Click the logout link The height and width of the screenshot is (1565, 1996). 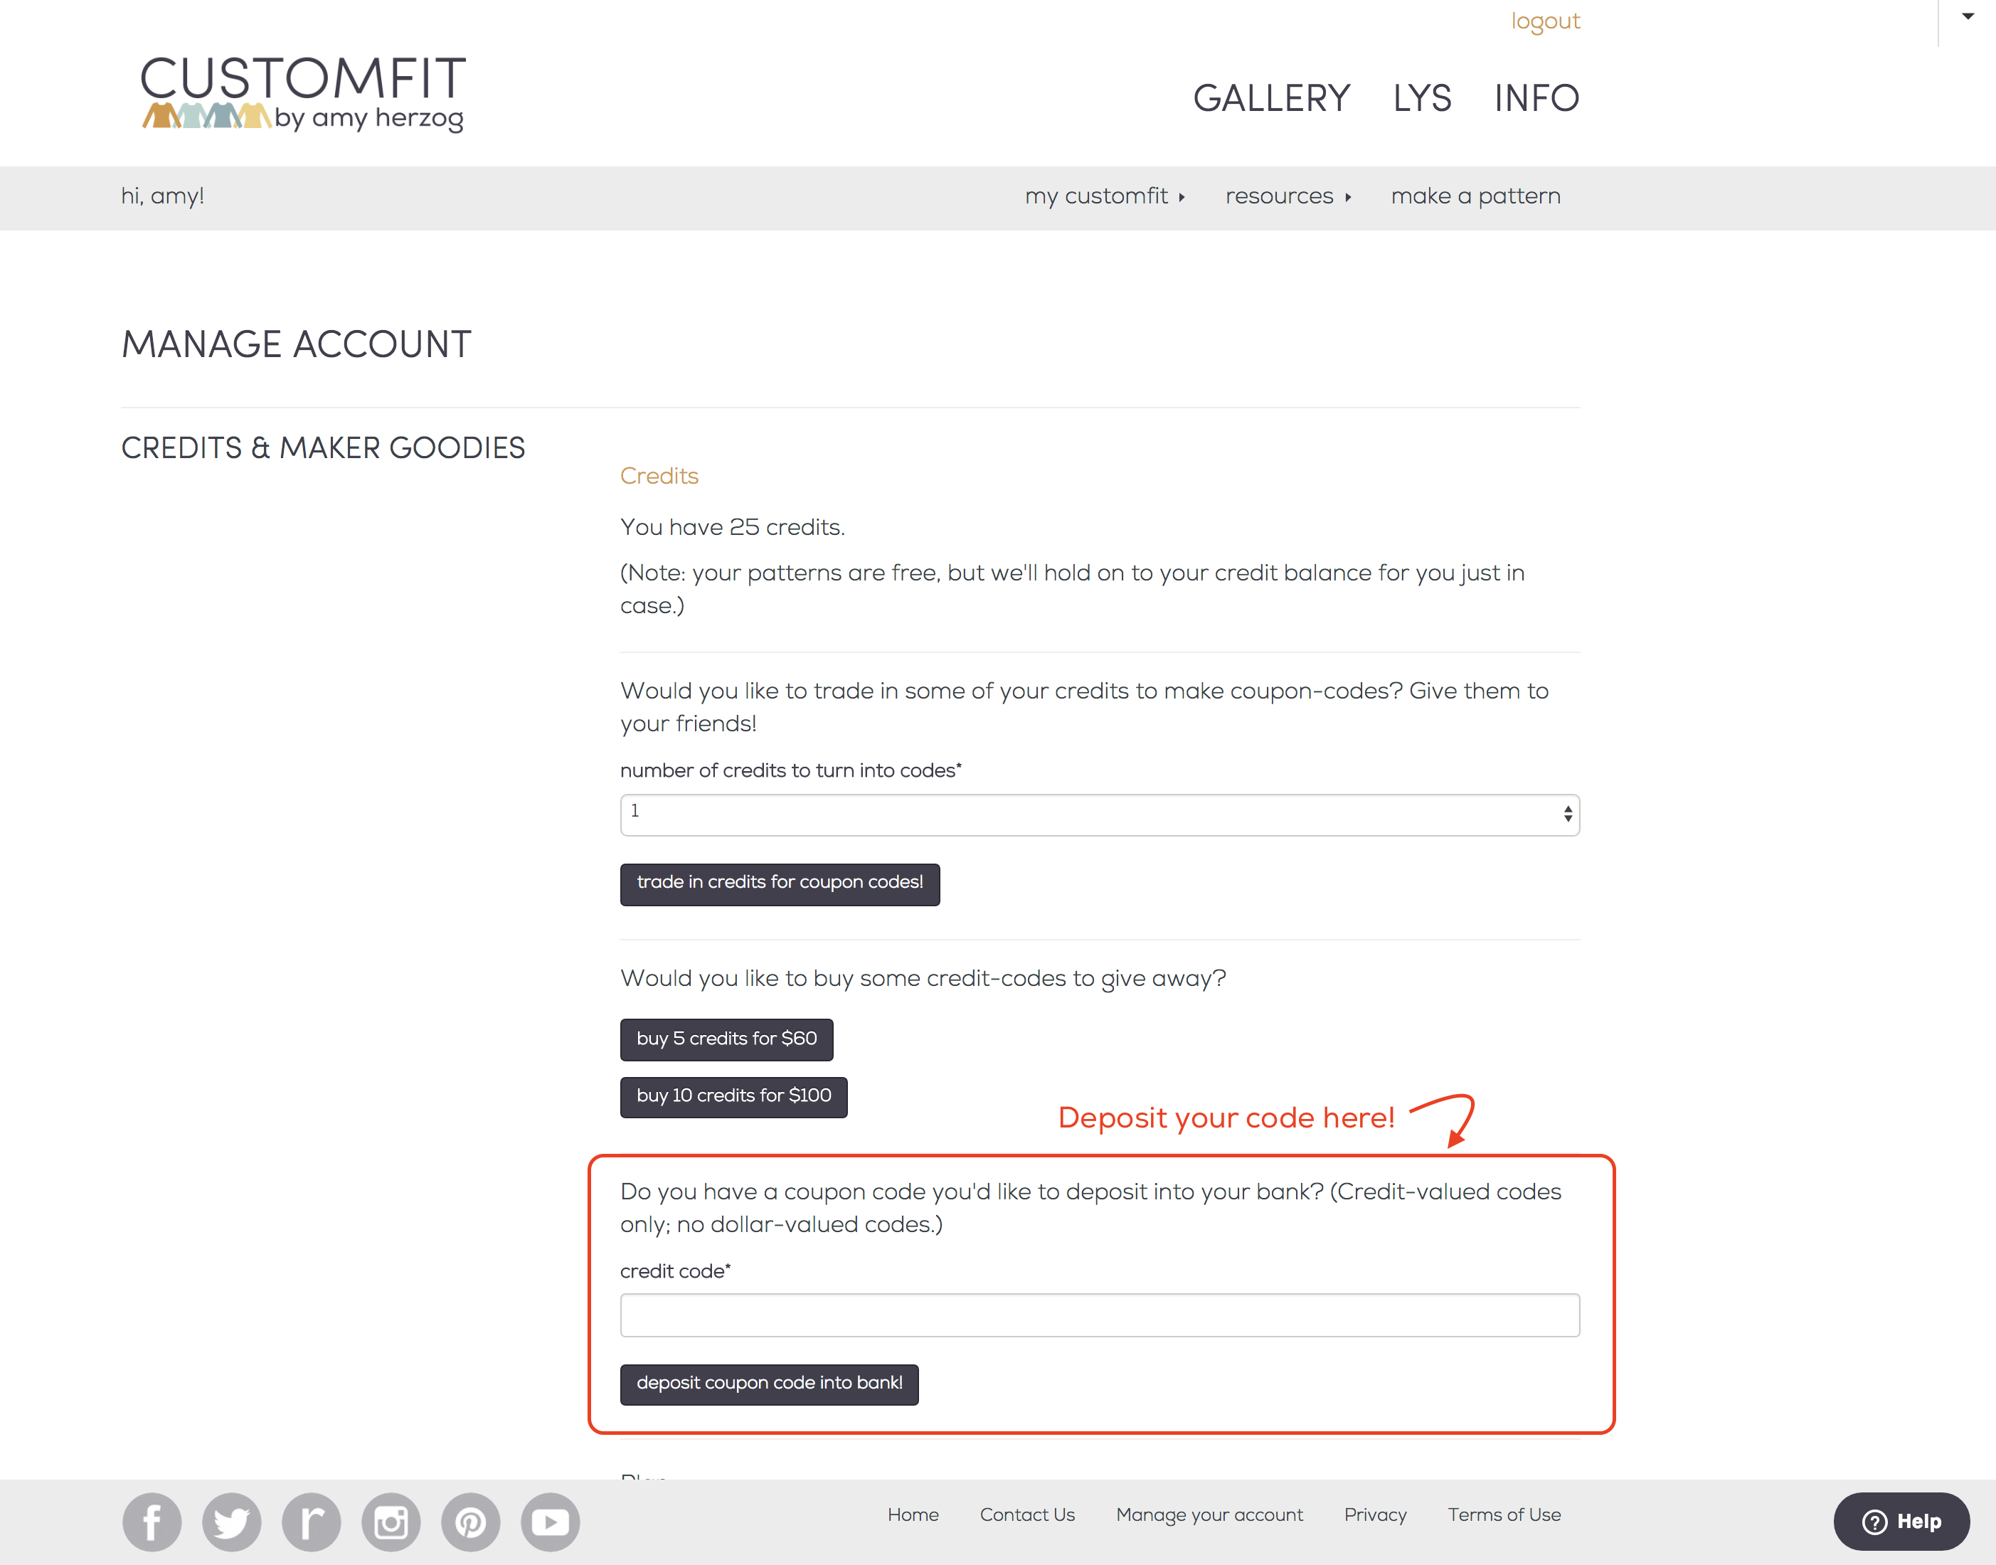pos(1545,21)
